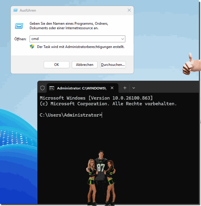
Task: Click the Öffnen: label
Action: tap(20, 39)
